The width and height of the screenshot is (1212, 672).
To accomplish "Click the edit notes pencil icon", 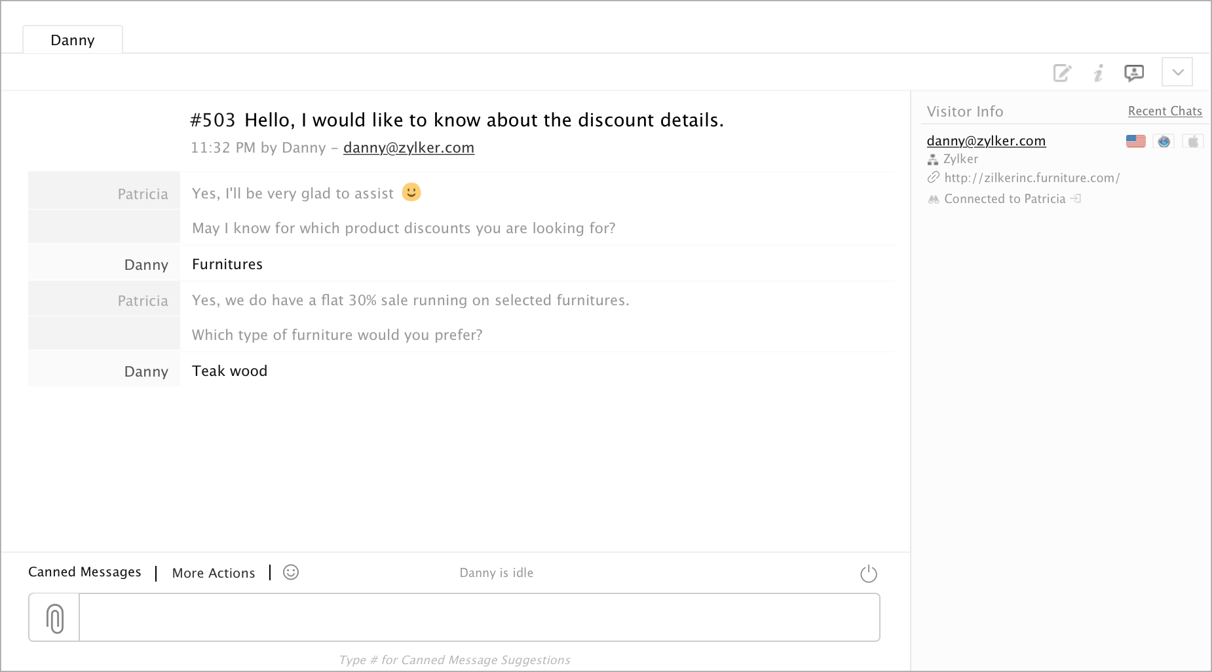I will tap(1062, 73).
